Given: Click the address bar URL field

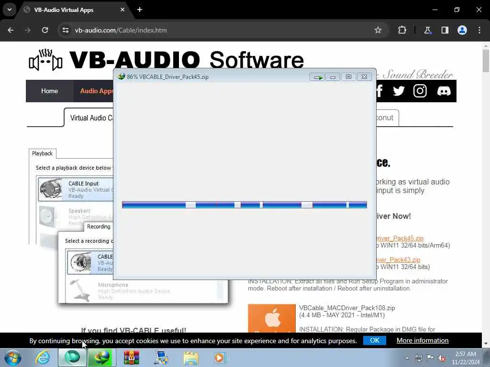Looking at the screenshot, I should coord(219,30).
